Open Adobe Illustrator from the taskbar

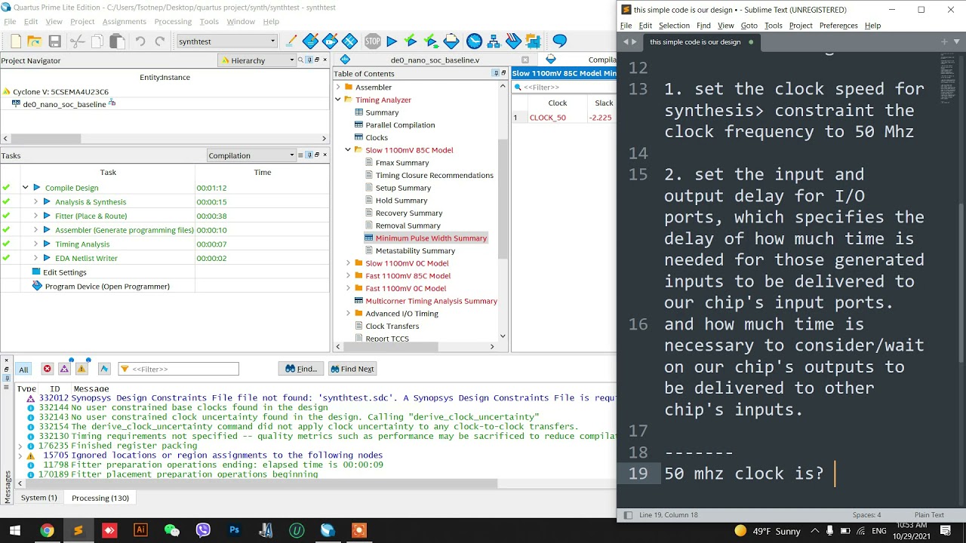click(140, 530)
